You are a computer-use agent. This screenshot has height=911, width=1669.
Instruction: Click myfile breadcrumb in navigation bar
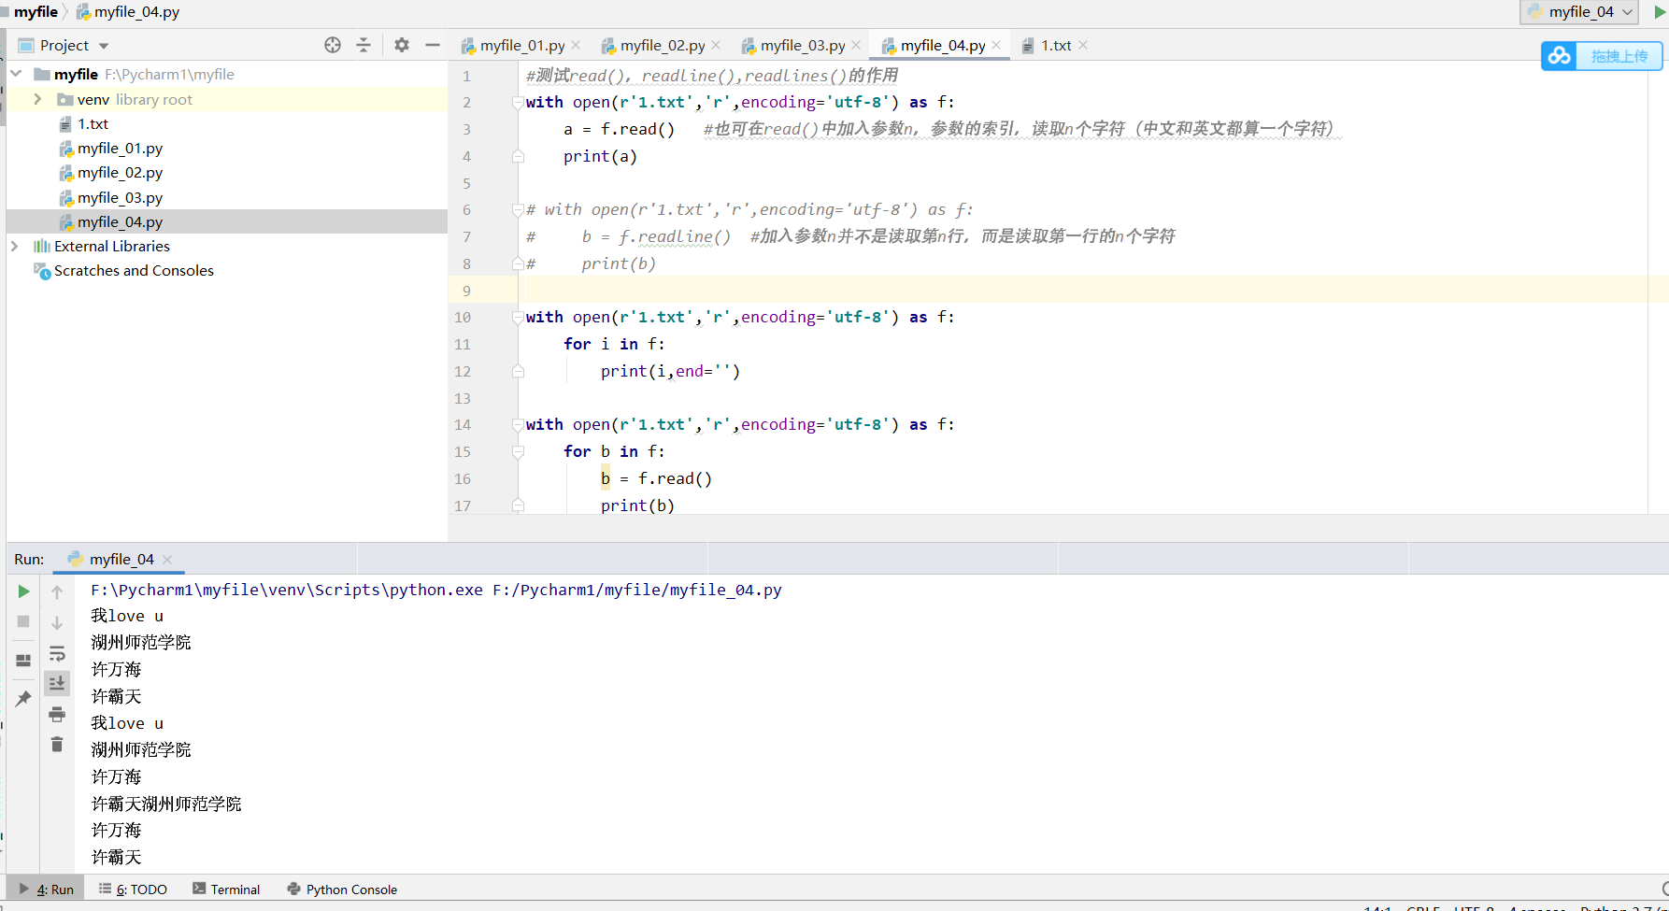(36, 12)
